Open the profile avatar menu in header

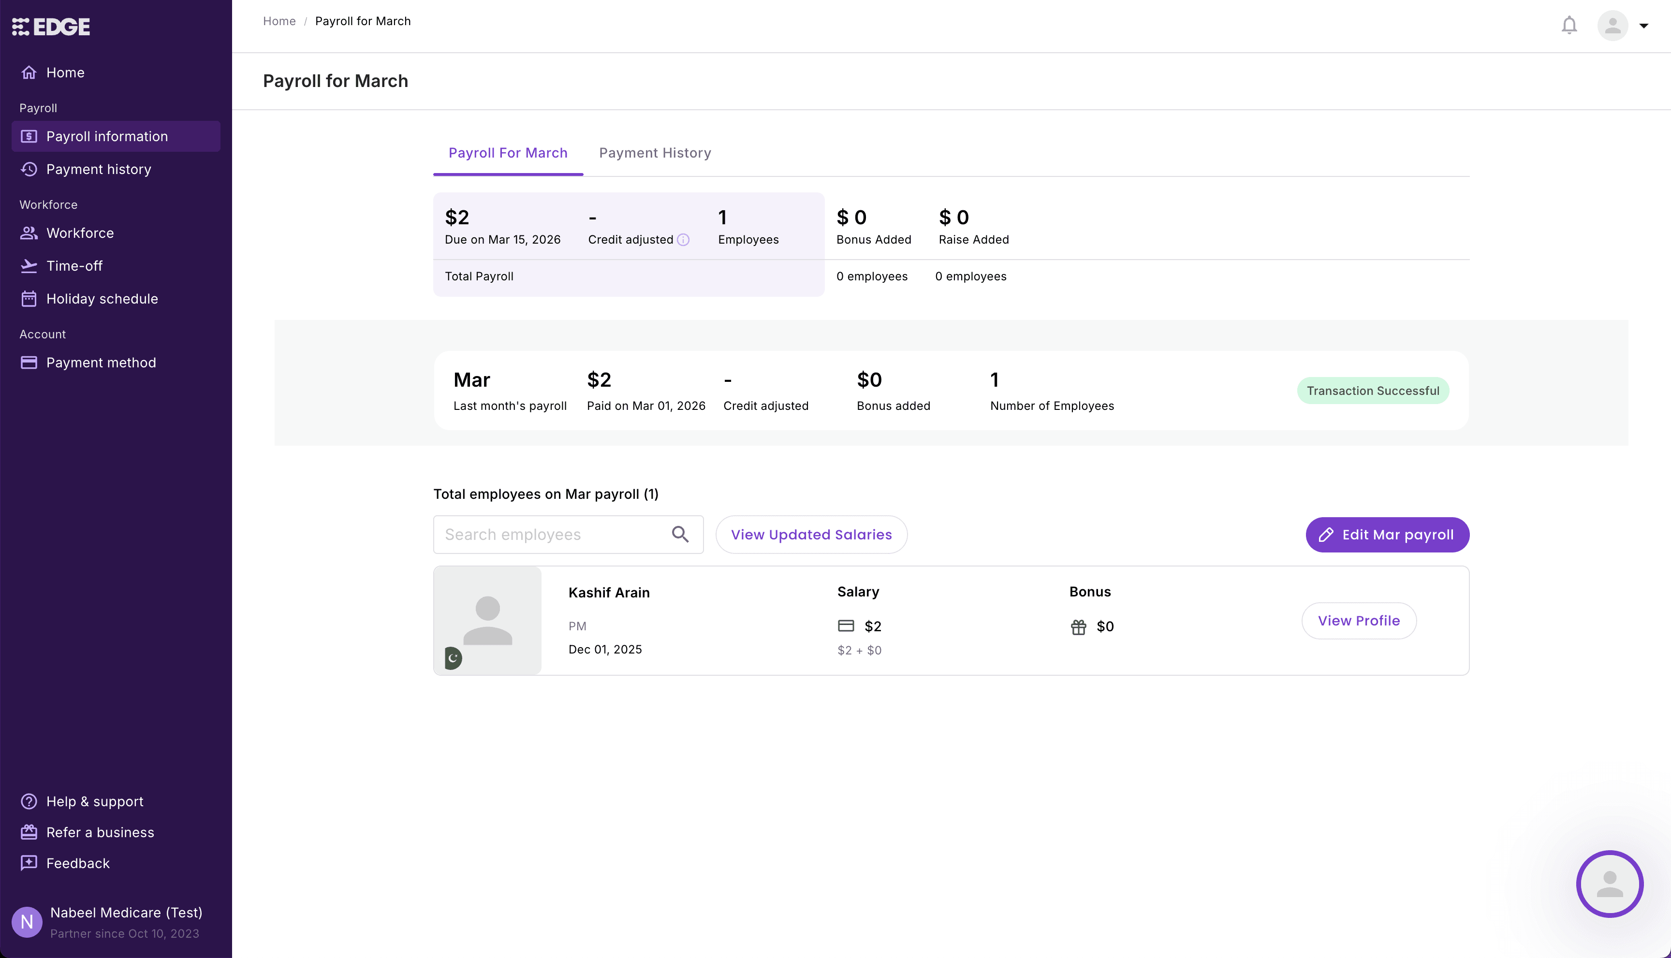[x=1612, y=26]
